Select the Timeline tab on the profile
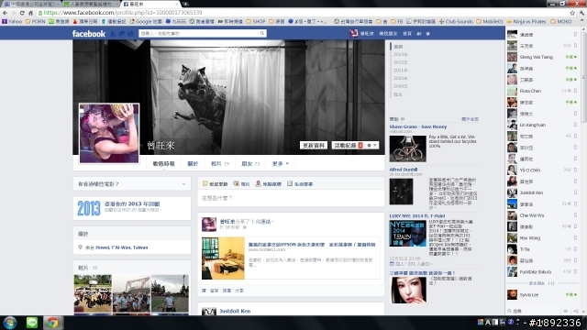This screenshot has height=330, width=587. pyautogui.click(x=163, y=164)
